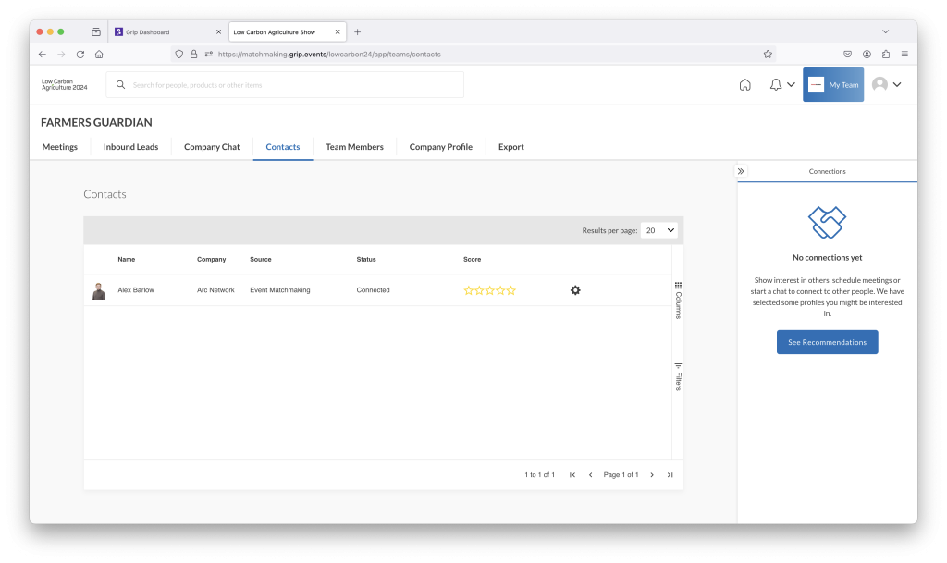Sort contacts by the Status column header

[x=366, y=260]
